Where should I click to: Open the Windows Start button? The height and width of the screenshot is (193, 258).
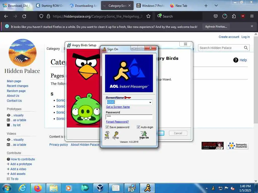[x=7, y=188]
